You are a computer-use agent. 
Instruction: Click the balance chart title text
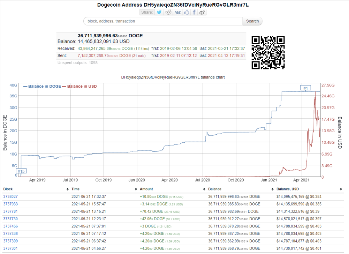pos(173,77)
